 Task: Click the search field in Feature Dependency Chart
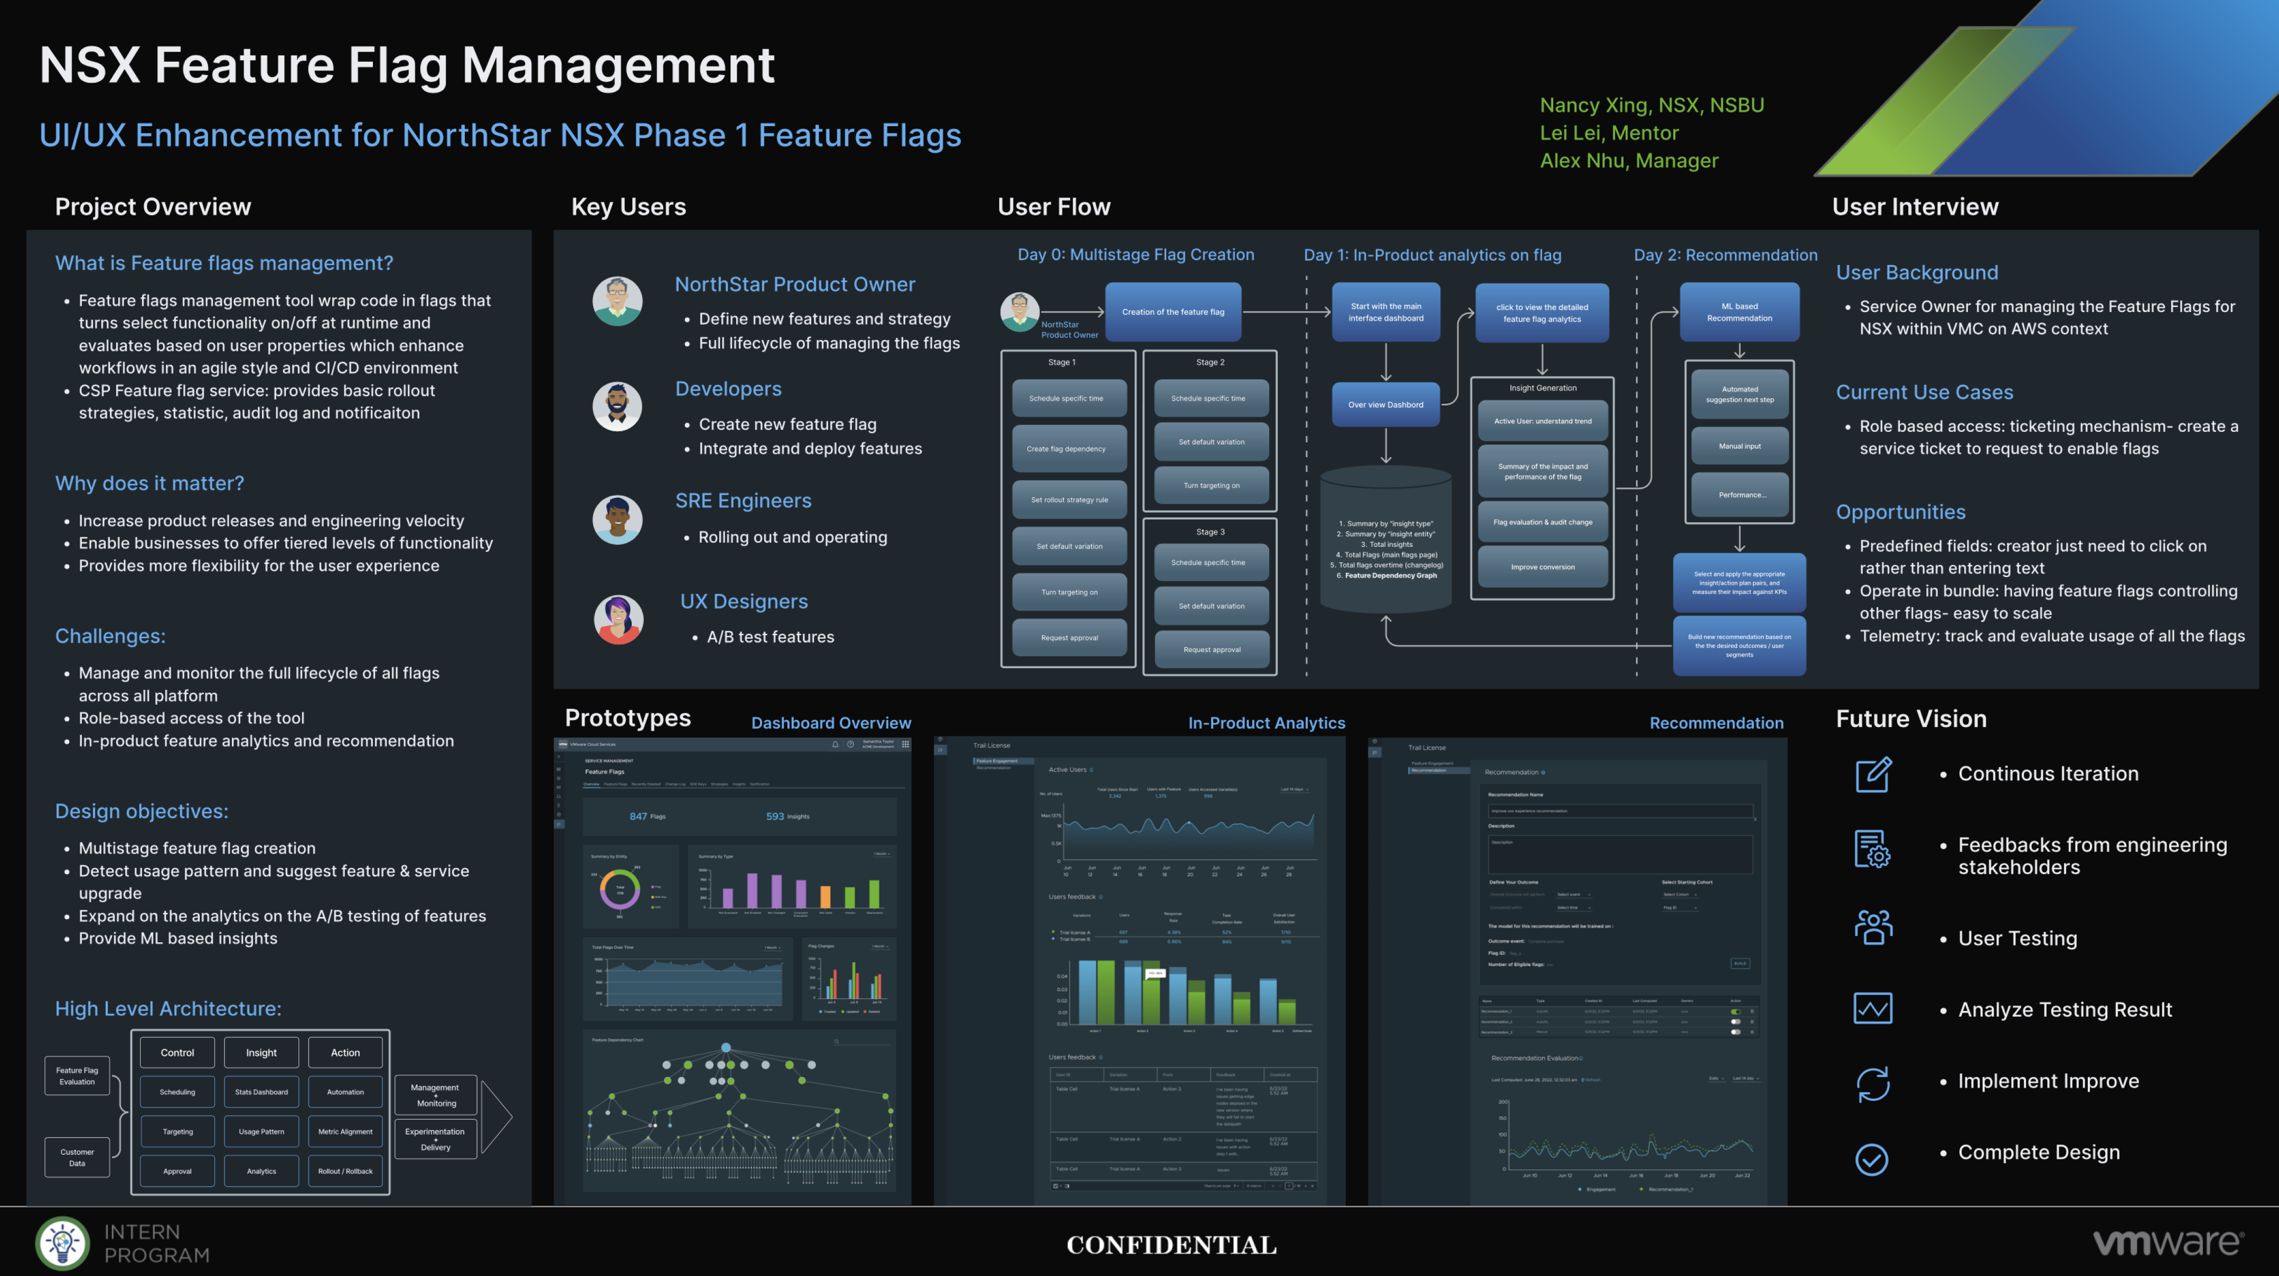click(x=862, y=1042)
